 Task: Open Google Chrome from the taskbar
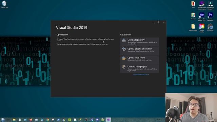[x=47, y=120]
